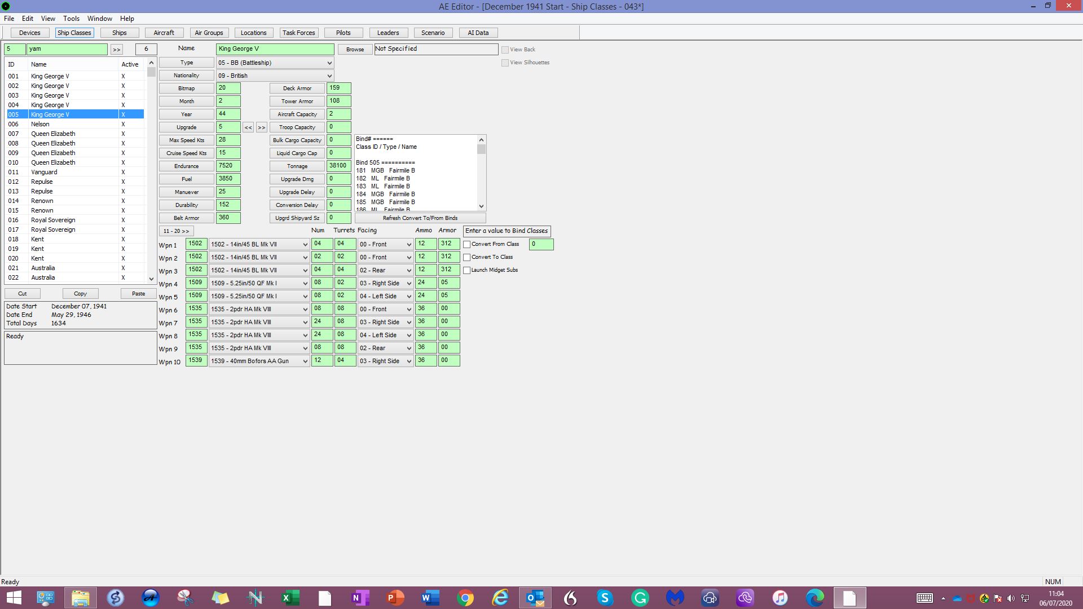Open PowerPoint from the taskbar
Image resolution: width=1083 pixels, height=609 pixels.
coord(395,597)
